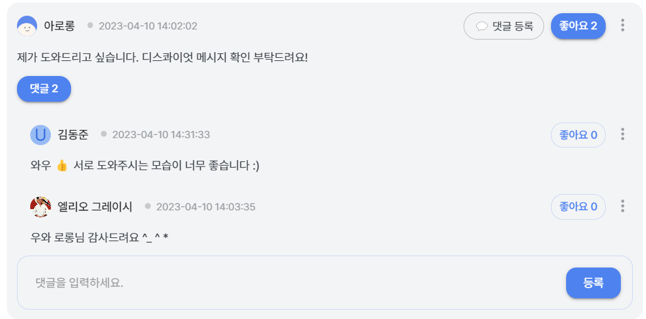Image resolution: width=646 pixels, height=319 pixels.
Task: Click 엘리오 그레이시's profile picture
Action: point(40,207)
